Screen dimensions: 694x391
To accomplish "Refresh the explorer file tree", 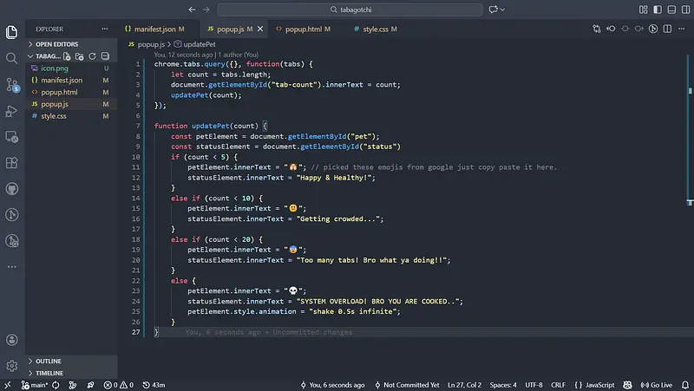I will (x=91, y=56).
